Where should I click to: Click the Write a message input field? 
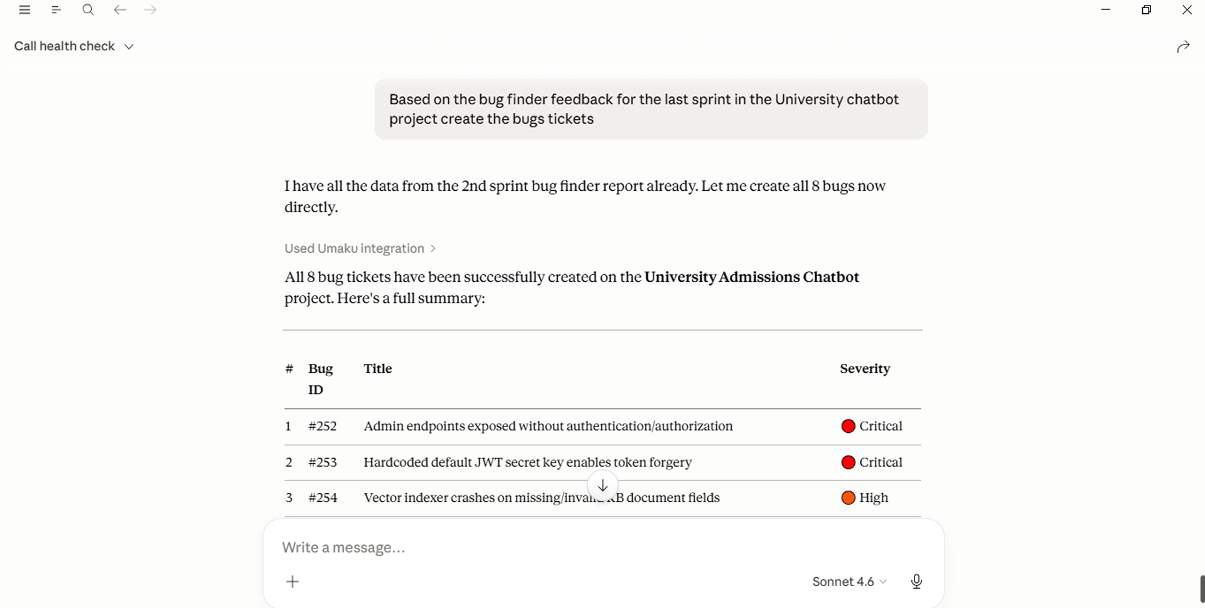(x=602, y=548)
